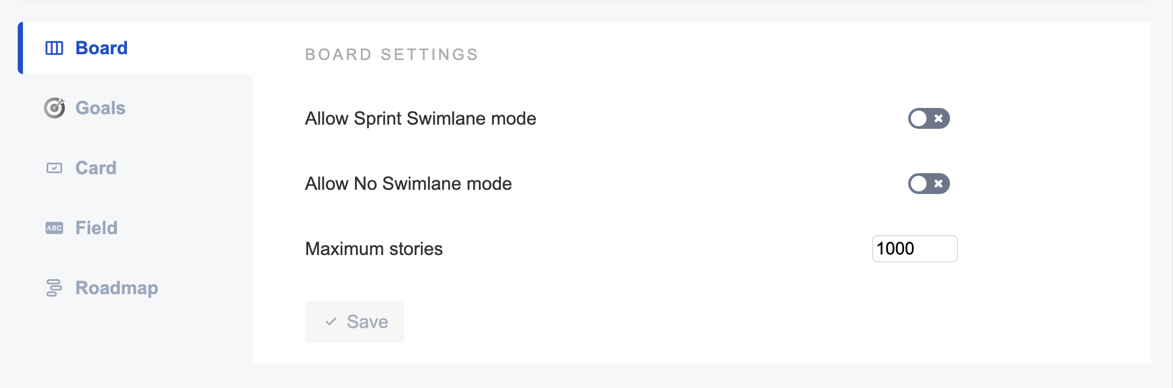Click the Allow Sprint Swimlane mode label
The image size is (1173, 388).
click(420, 118)
